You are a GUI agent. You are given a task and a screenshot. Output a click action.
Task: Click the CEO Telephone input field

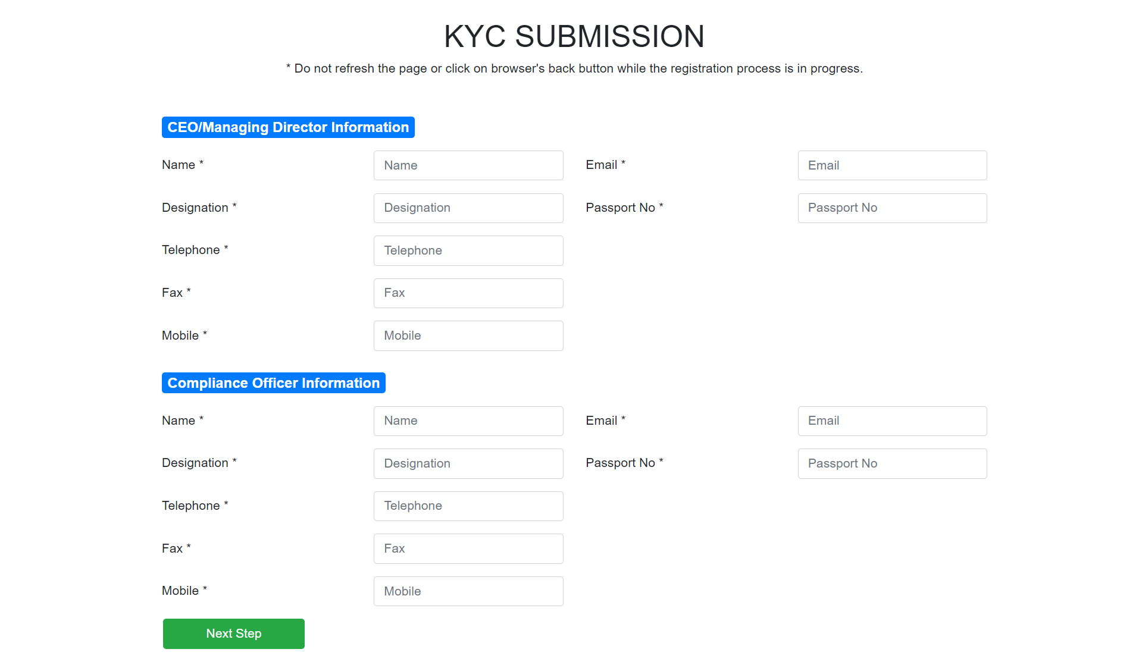(x=468, y=250)
